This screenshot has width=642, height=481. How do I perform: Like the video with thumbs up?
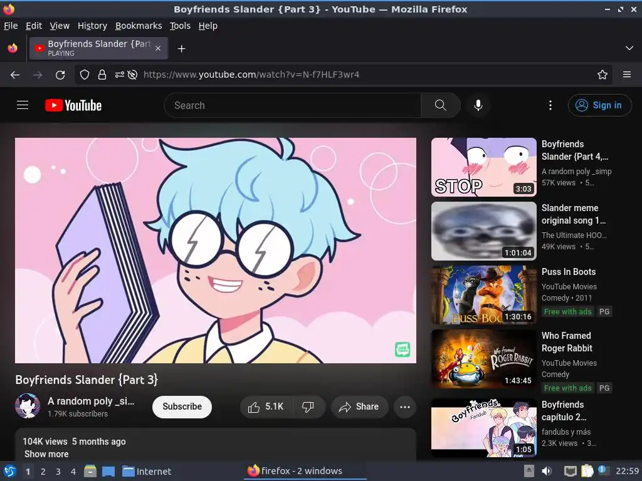tap(266, 406)
